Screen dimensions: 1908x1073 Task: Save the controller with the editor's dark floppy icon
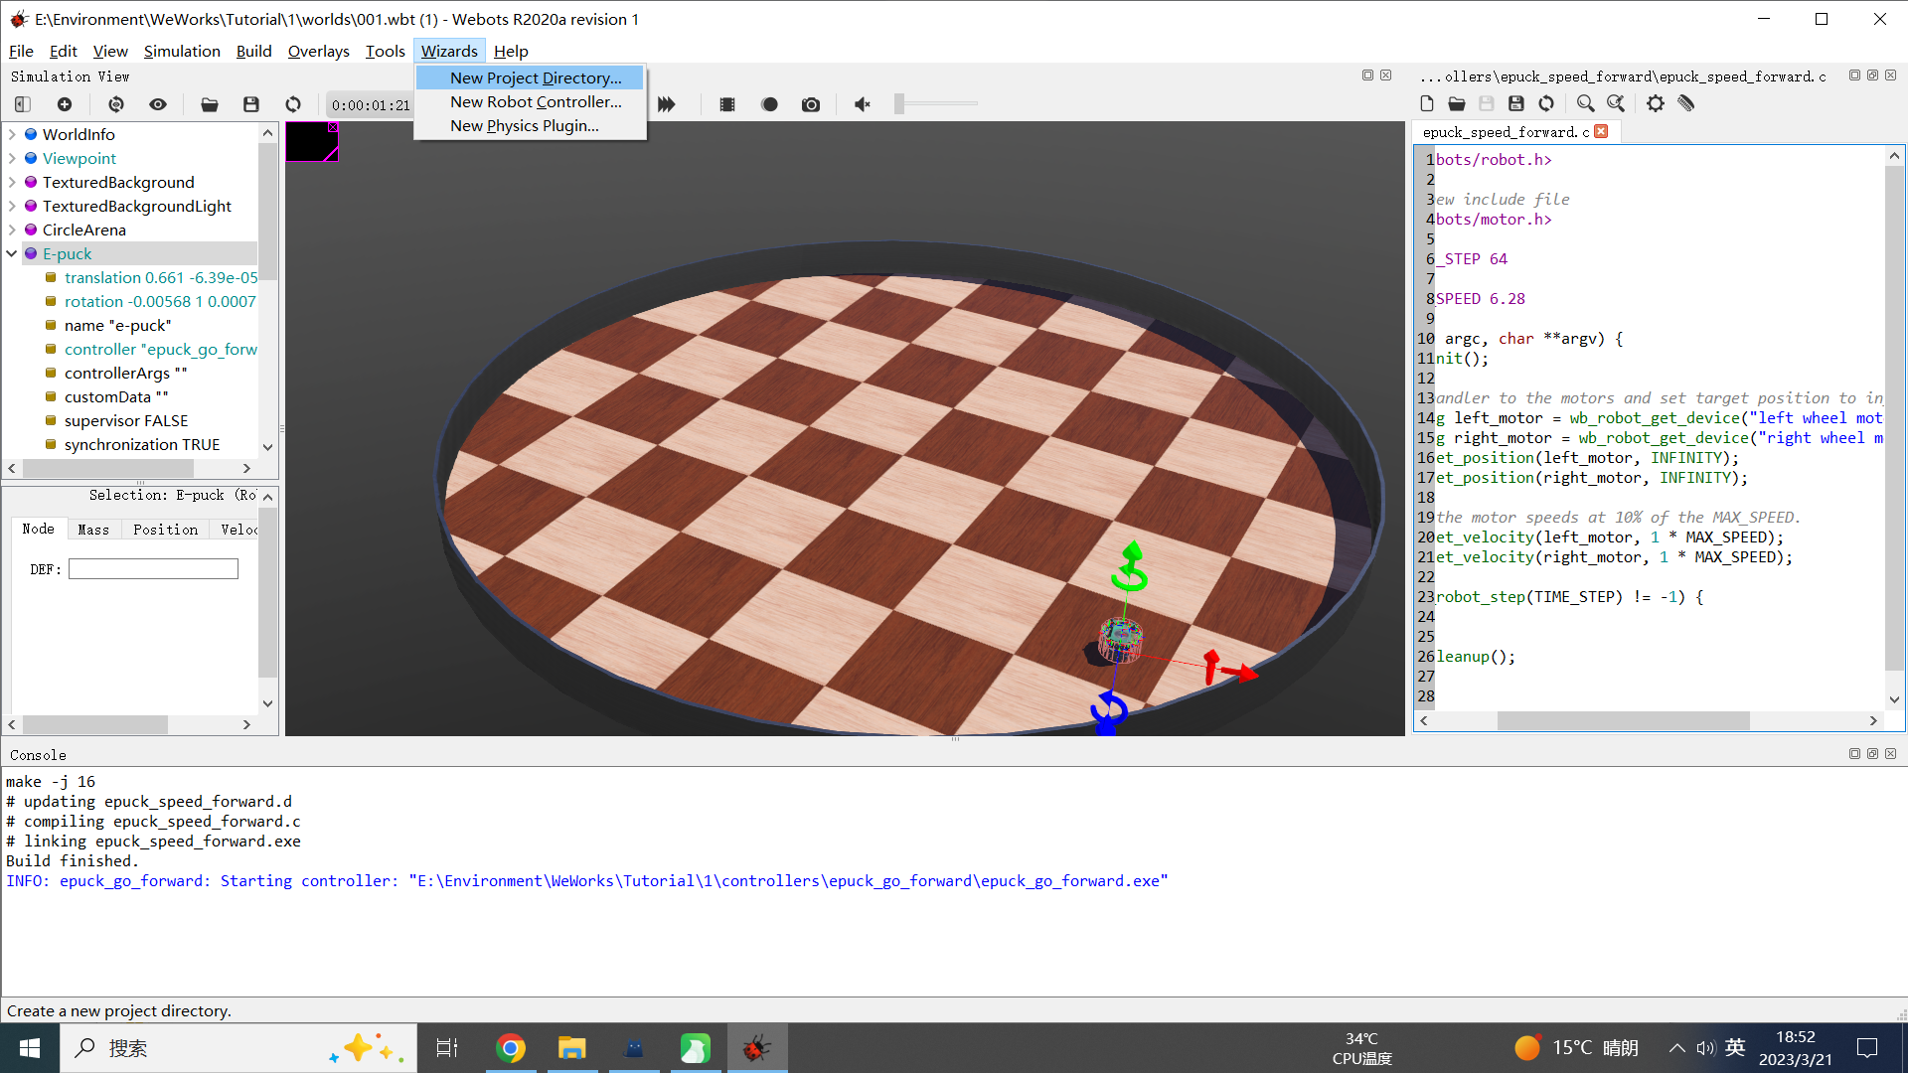pyautogui.click(x=1516, y=103)
